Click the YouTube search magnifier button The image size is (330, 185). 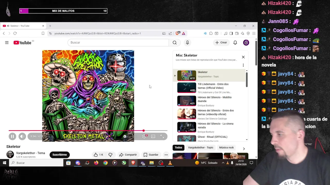(x=175, y=43)
